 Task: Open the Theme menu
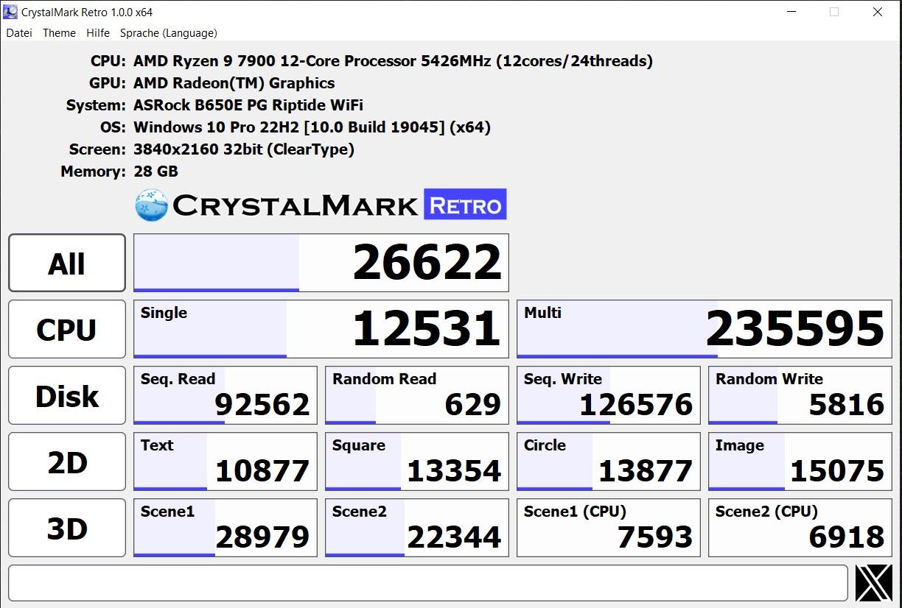click(x=59, y=33)
